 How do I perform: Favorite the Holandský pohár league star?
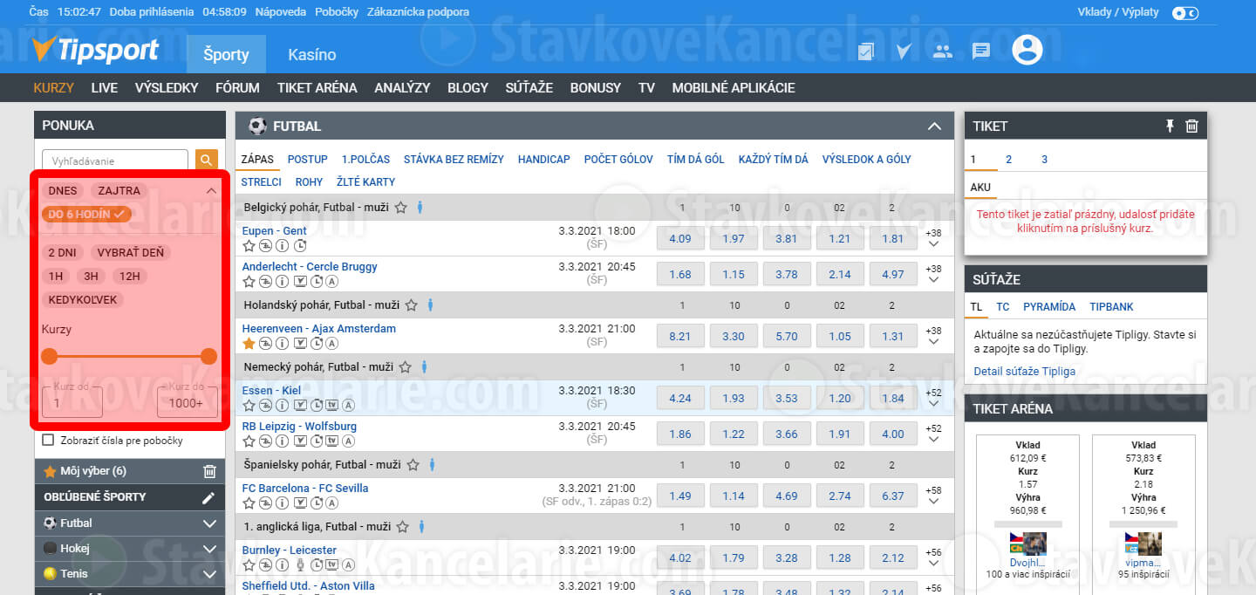pyautogui.click(x=411, y=305)
